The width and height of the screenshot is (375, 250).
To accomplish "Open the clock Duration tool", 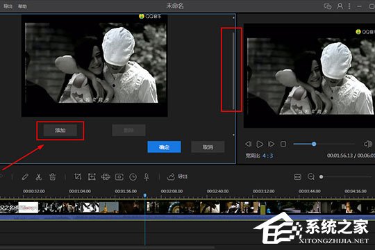I will point(133,177).
